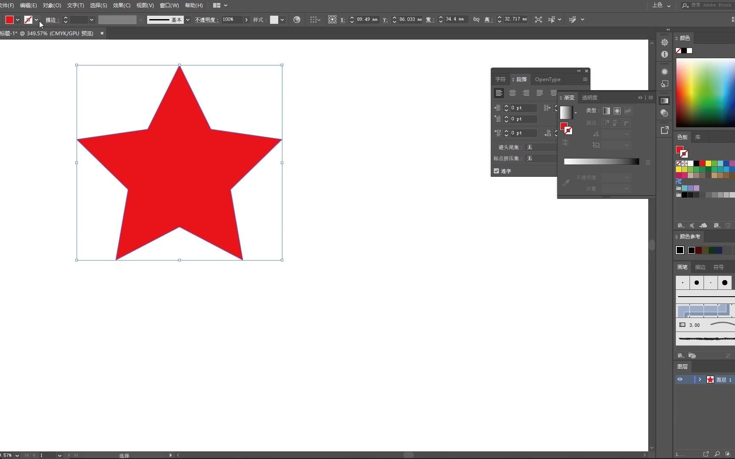Screen dimensions: 735x459
Task: Open the 避头尾集 dropdown
Action: (541, 147)
